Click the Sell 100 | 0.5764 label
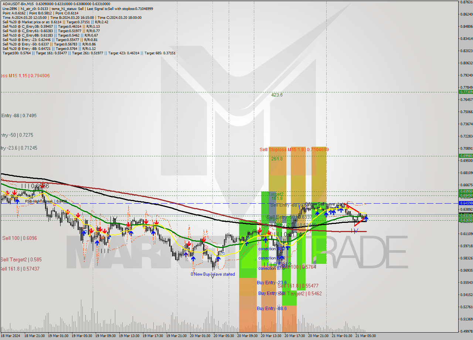This screenshot has height=340, width=473. tap(299, 266)
